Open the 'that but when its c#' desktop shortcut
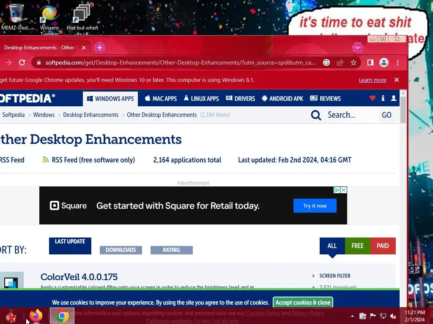This screenshot has height=324, width=433. [x=82, y=19]
